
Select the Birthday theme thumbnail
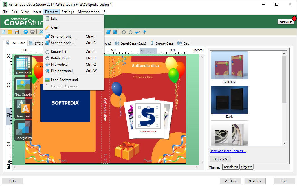pos(229,65)
